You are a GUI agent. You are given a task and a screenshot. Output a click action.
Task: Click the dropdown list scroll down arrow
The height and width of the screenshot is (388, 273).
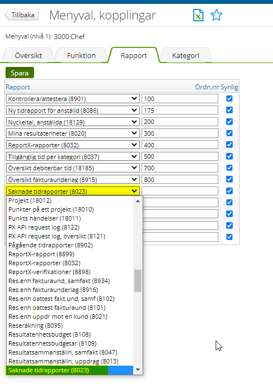[138, 370]
